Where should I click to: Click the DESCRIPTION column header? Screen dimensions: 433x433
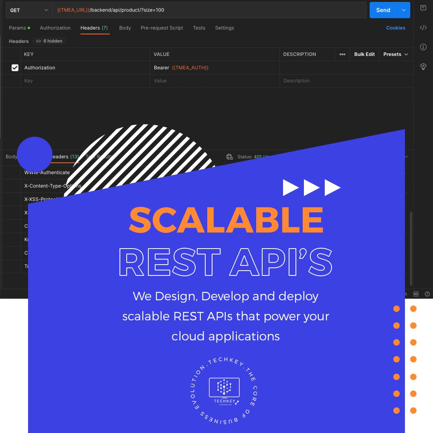coord(299,55)
